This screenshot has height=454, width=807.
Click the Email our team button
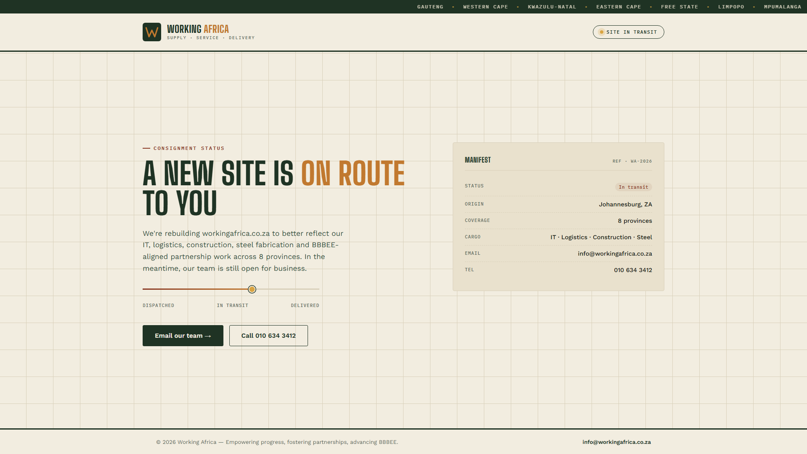[x=183, y=336]
